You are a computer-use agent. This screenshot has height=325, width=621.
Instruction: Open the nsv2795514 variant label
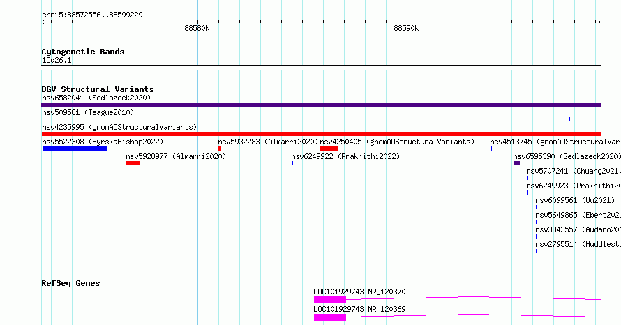(578, 244)
